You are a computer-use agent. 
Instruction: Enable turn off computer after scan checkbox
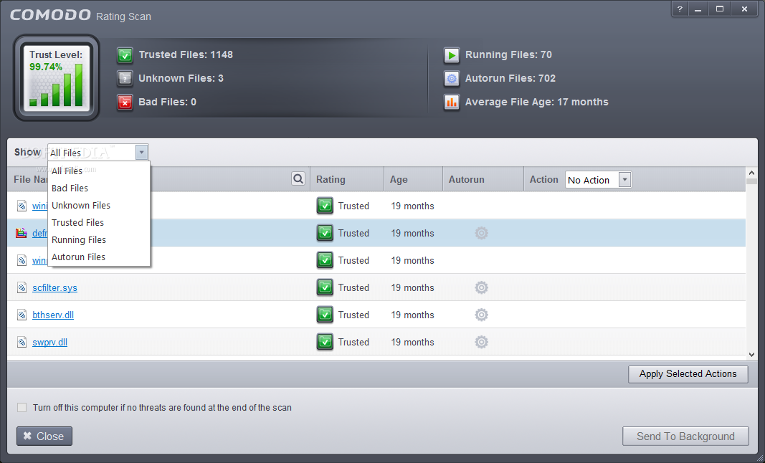(x=22, y=408)
